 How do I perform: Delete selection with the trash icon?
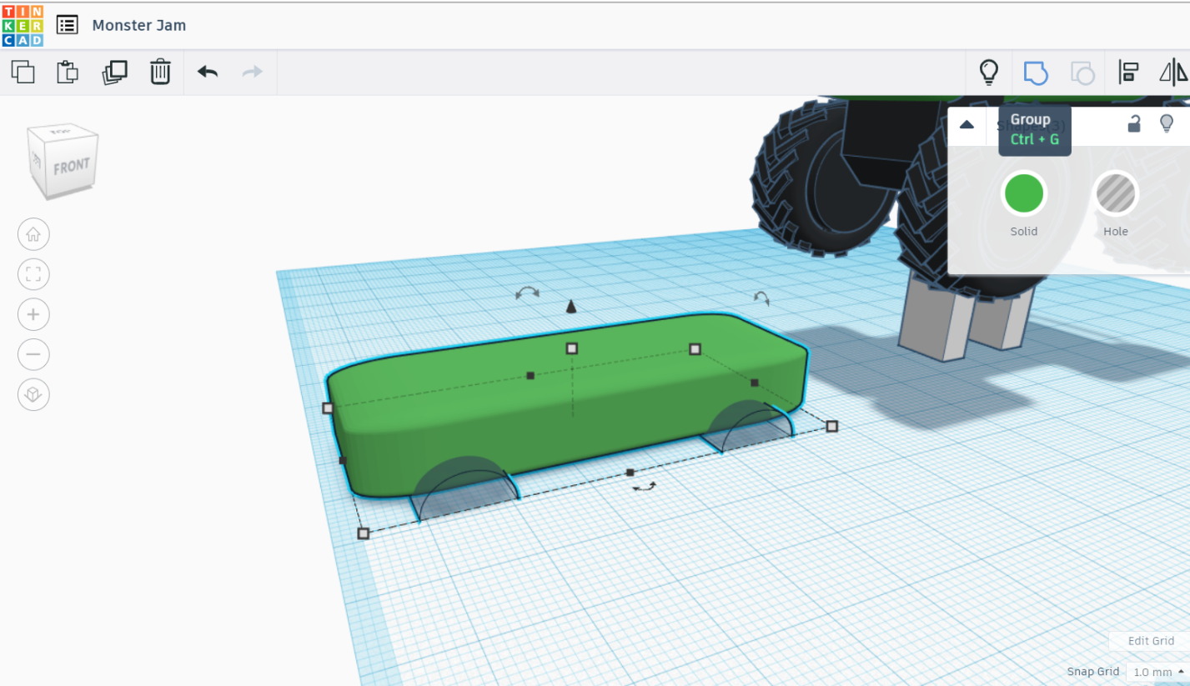[x=160, y=72]
